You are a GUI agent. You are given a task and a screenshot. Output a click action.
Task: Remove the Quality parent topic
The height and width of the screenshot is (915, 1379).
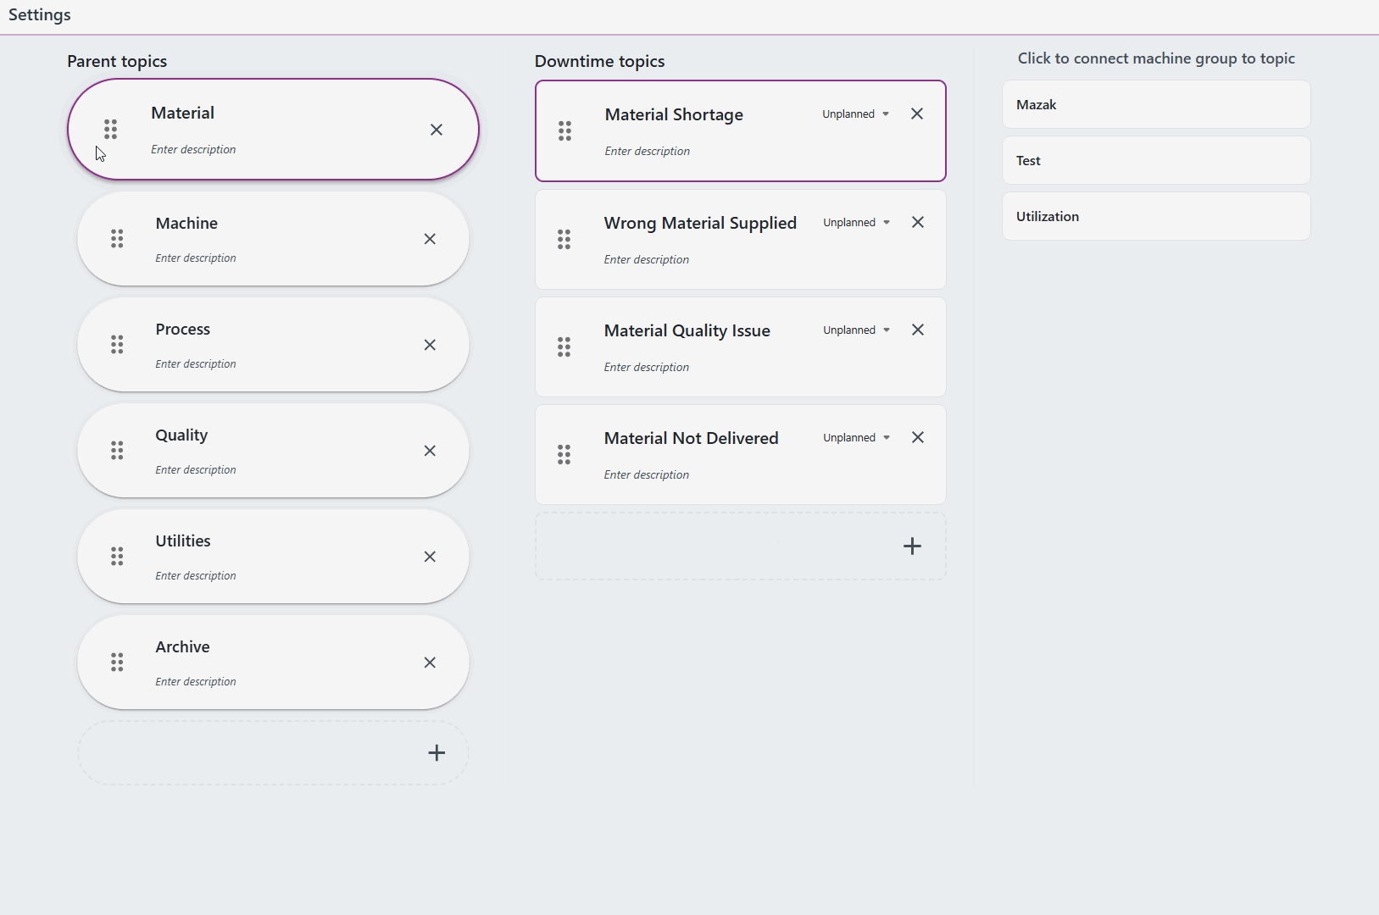[x=430, y=451]
